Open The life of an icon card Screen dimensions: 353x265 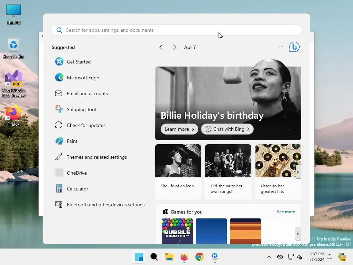pyautogui.click(x=178, y=172)
